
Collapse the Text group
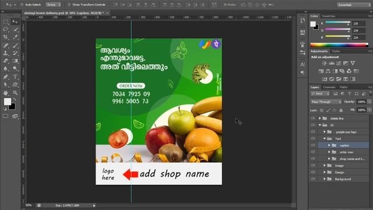[x=325, y=138]
